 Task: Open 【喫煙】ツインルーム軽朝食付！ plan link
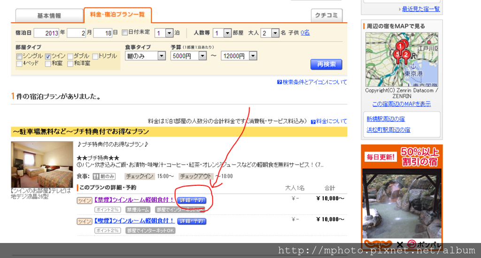pyautogui.click(x=134, y=220)
